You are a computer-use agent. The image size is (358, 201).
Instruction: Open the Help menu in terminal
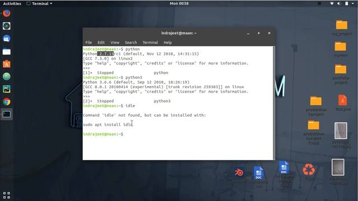[168, 42]
